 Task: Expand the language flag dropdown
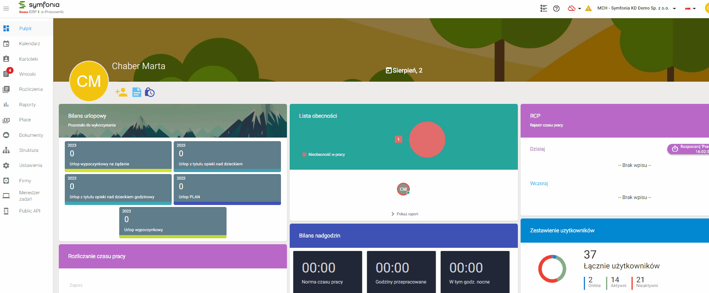690,8
